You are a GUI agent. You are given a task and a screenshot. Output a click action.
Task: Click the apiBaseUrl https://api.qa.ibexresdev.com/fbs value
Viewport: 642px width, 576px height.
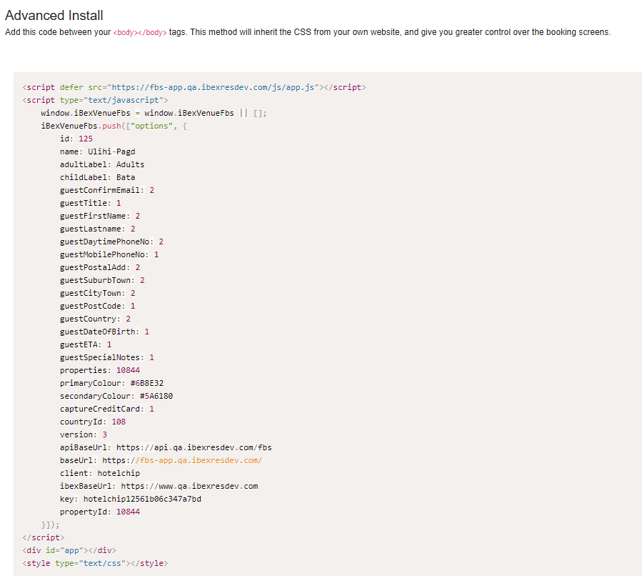[x=194, y=447]
